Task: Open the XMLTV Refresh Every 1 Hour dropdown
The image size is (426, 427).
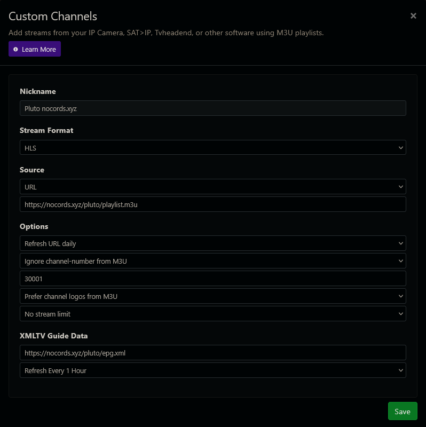Action: point(214,370)
